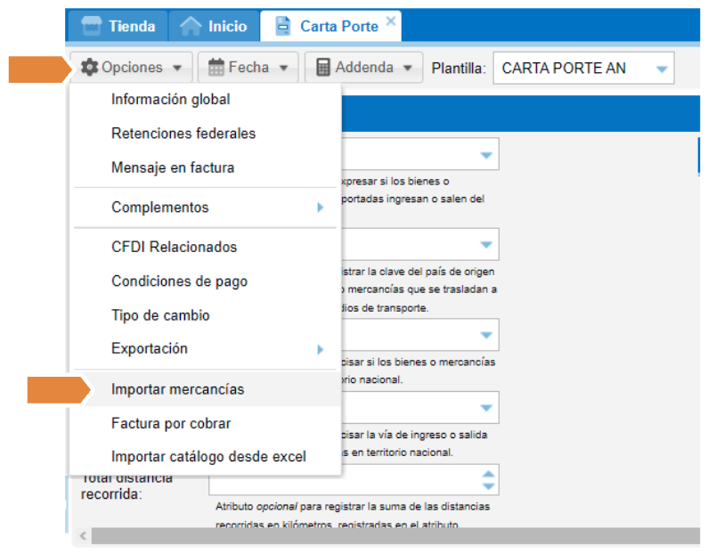Open the Addenda calculator dropdown
Viewport: 708px width, 554px height.
pyautogui.click(x=364, y=68)
